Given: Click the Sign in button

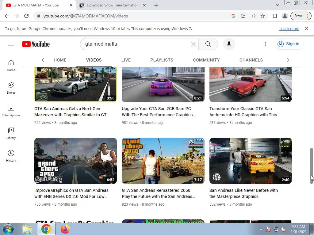Looking at the screenshot, I should coord(289,44).
